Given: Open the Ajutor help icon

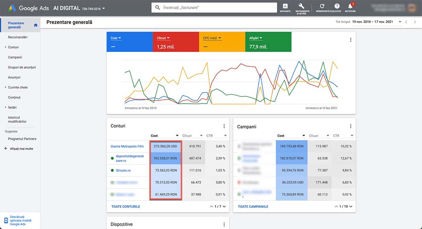Looking at the screenshot, I should (337, 7).
